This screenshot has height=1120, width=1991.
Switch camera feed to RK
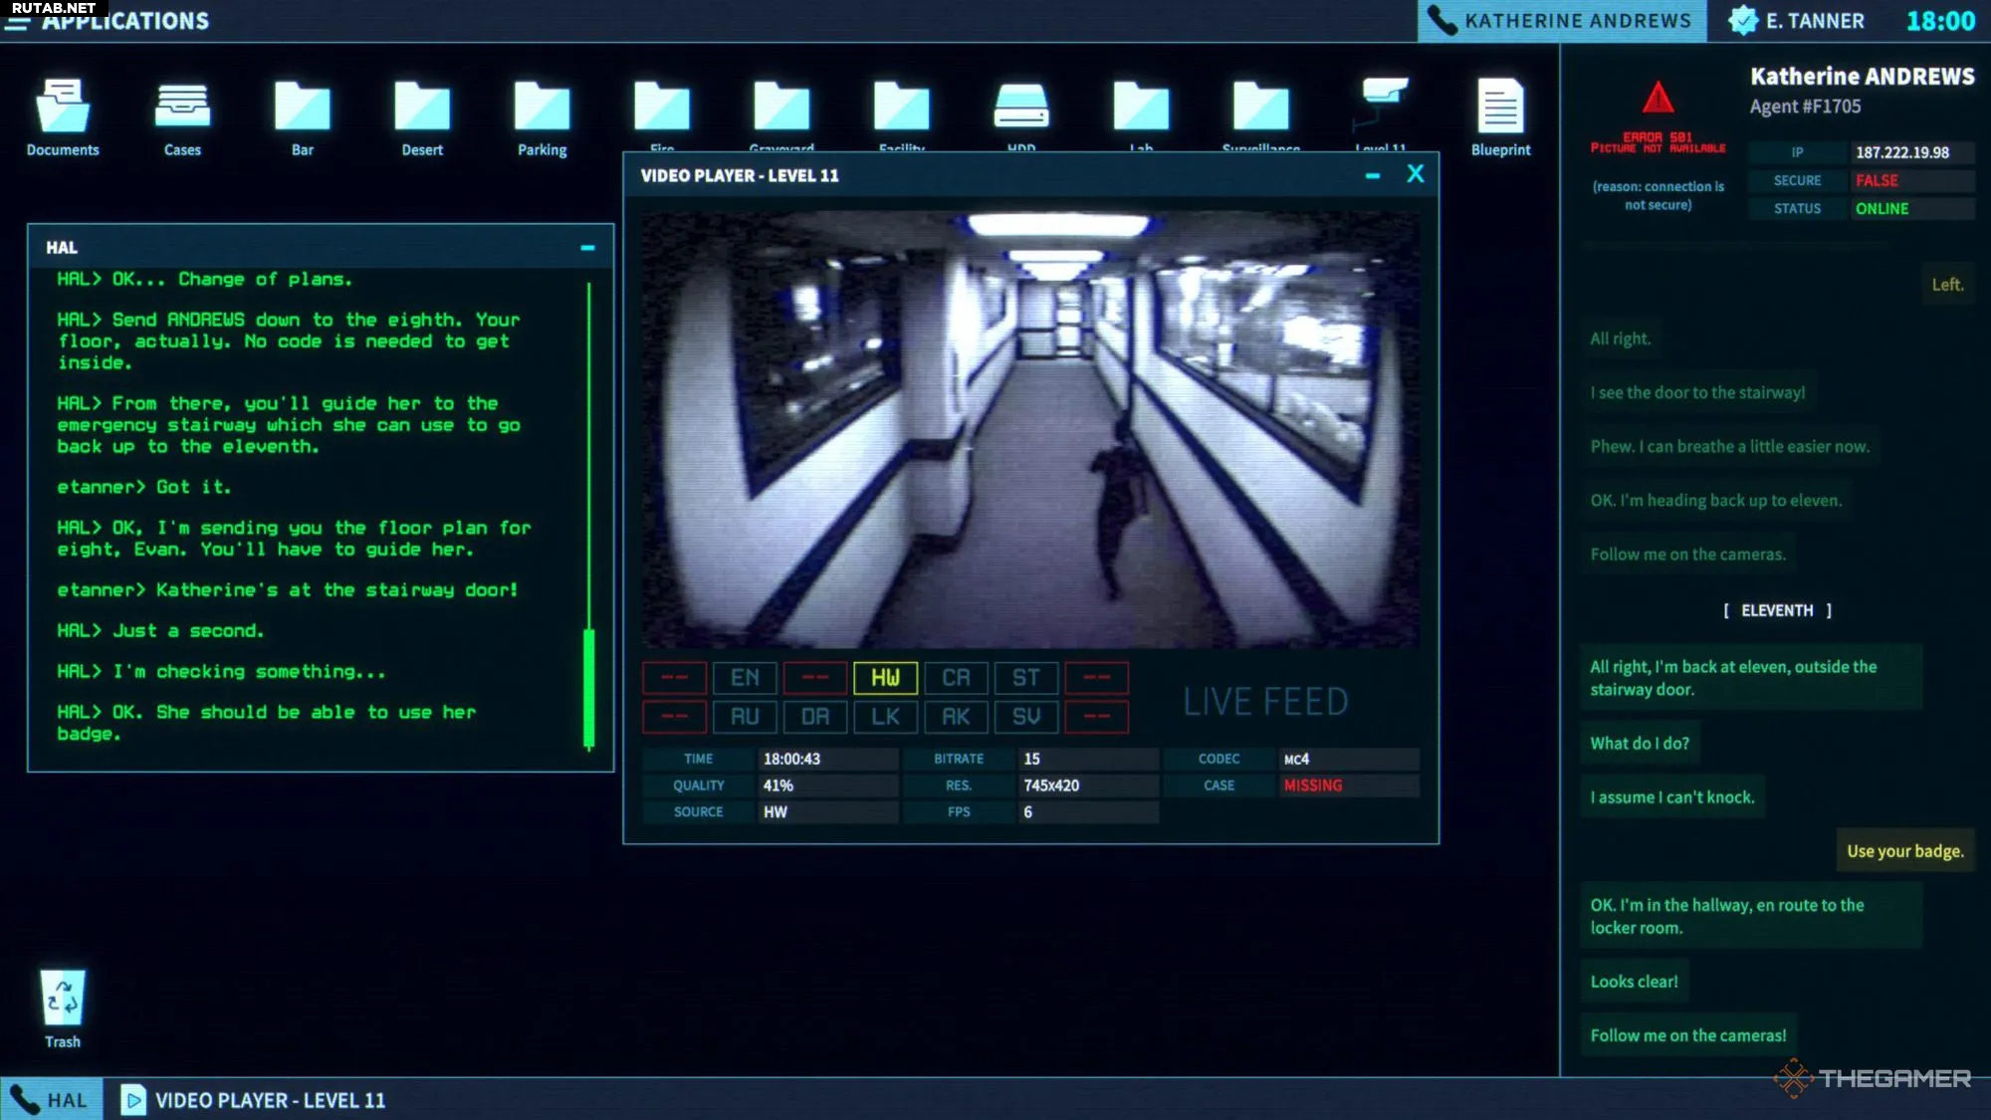pos(956,717)
